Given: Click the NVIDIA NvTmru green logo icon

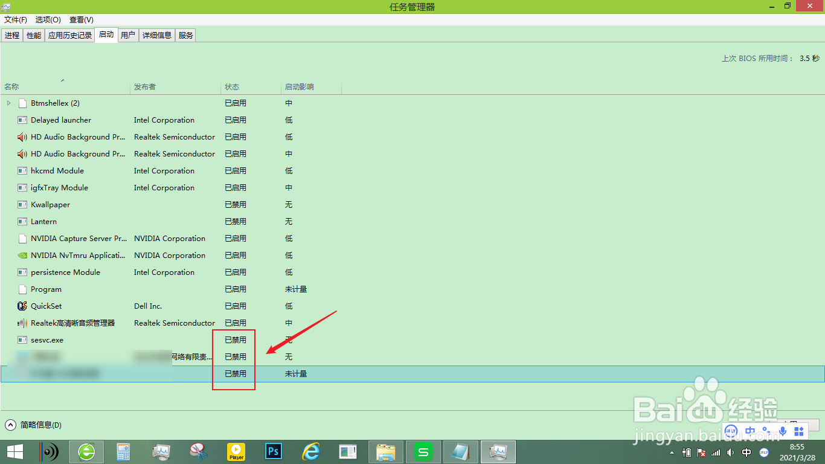Looking at the screenshot, I should tap(22, 256).
